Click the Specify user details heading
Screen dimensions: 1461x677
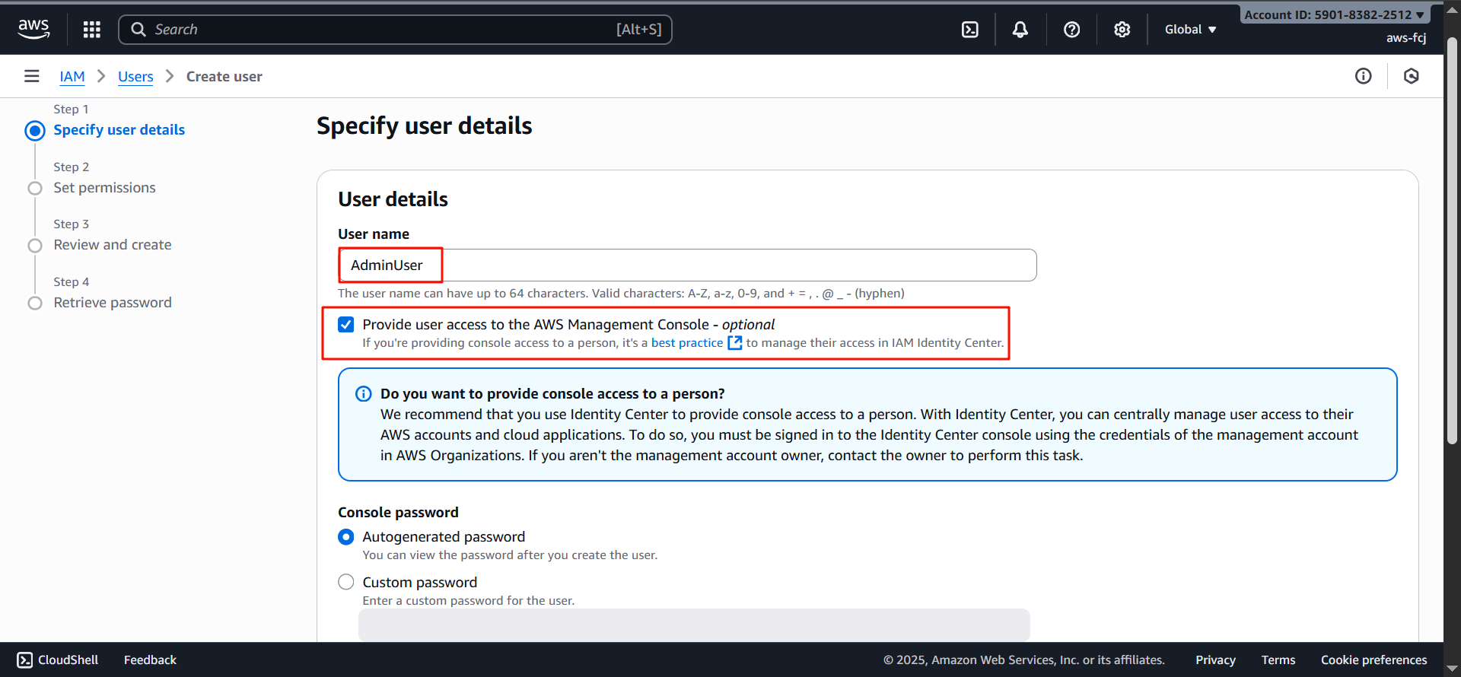click(x=425, y=126)
